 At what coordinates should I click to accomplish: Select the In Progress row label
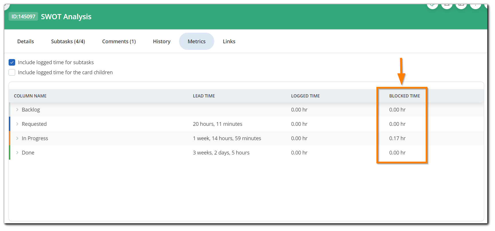pos(35,138)
